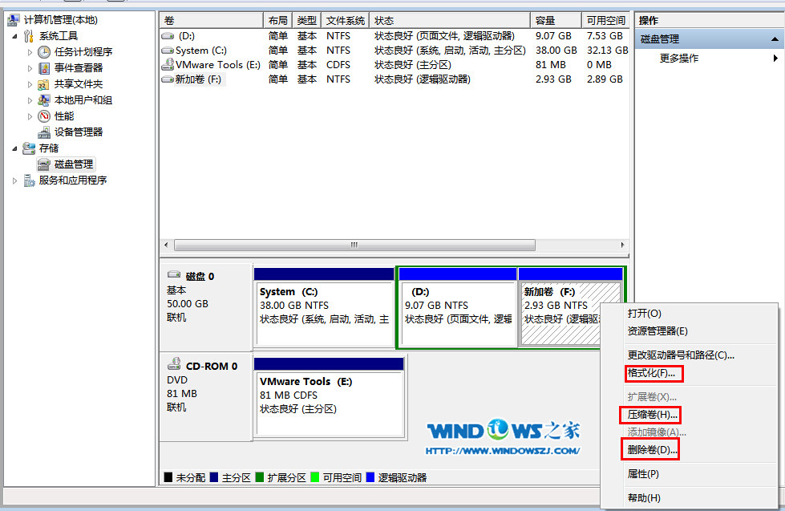Click the 可用空间 bright green legend swatch
The width and height of the screenshot is (785, 511).
[315, 477]
